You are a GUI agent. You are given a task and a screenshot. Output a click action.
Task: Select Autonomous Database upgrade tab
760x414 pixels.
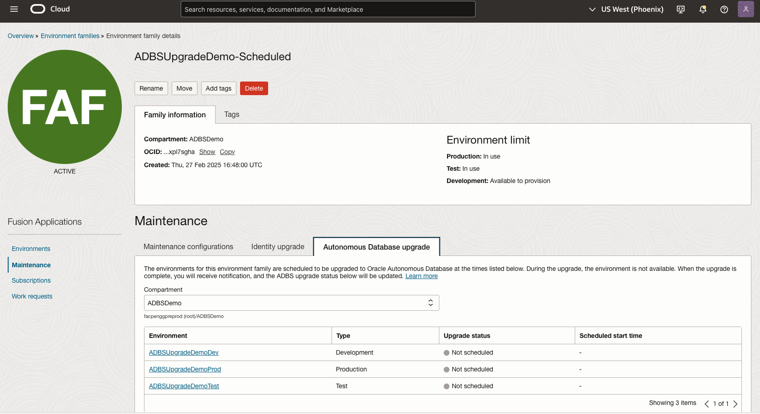point(376,247)
